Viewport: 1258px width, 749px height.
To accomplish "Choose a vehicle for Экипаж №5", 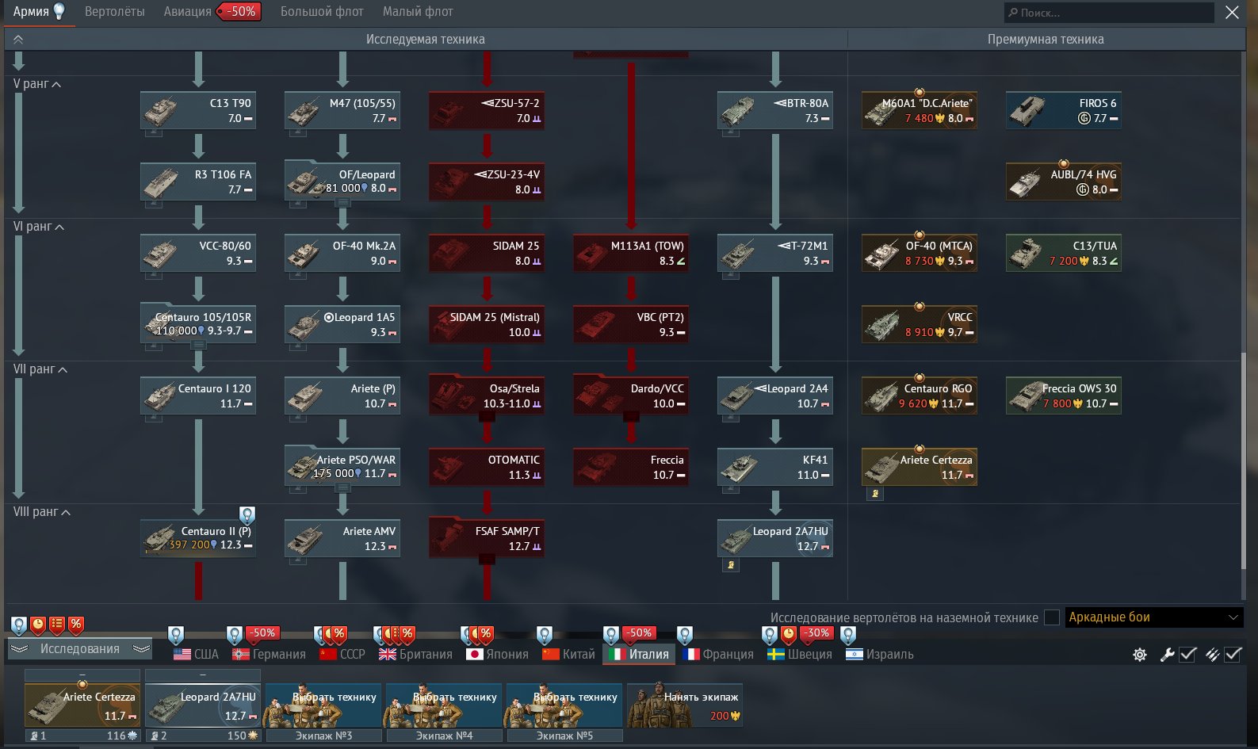I will point(564,705).
